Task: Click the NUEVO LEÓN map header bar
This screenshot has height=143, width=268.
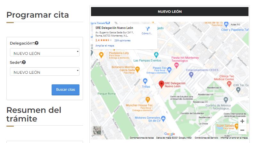Action: pos(170,12)
